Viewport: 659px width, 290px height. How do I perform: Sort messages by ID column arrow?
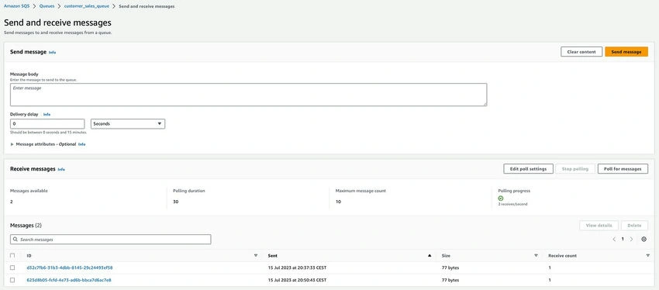pos(256,256)
